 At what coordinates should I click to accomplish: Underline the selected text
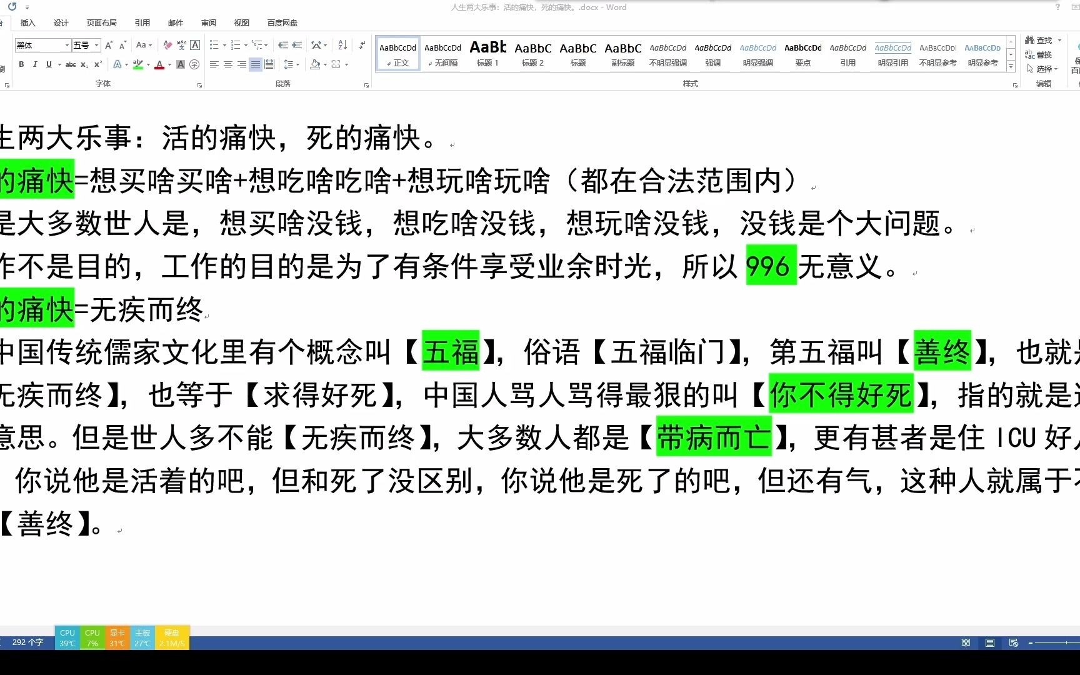[x=49, y=64]
